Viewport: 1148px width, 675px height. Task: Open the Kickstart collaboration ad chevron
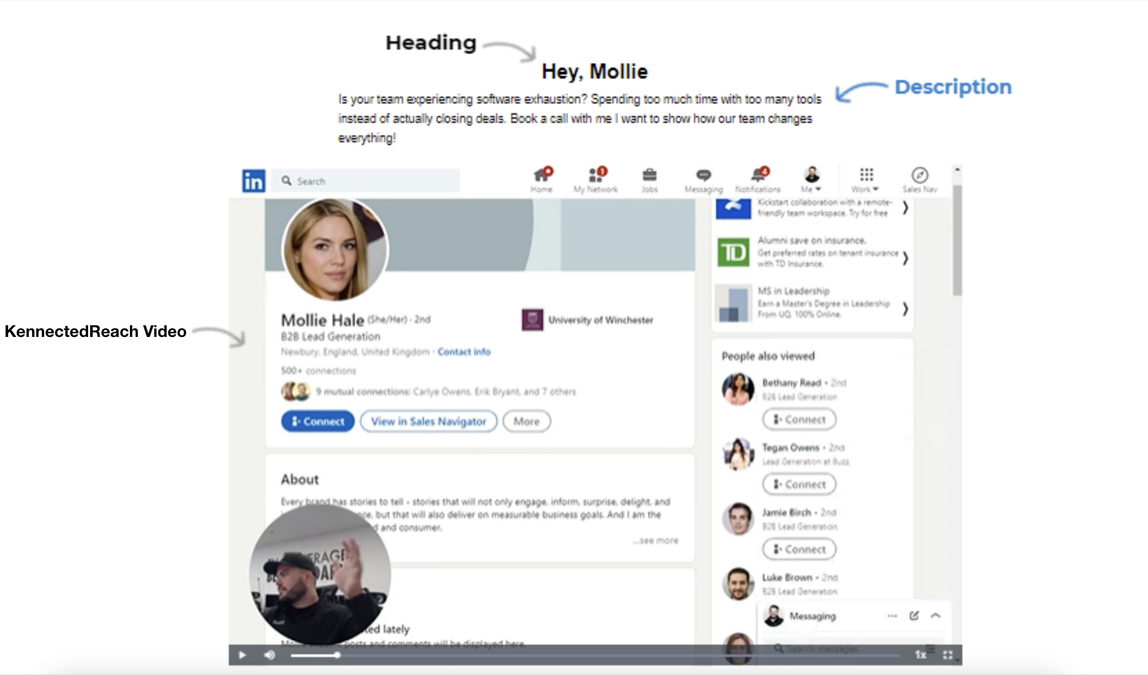[x=905, y=208]
